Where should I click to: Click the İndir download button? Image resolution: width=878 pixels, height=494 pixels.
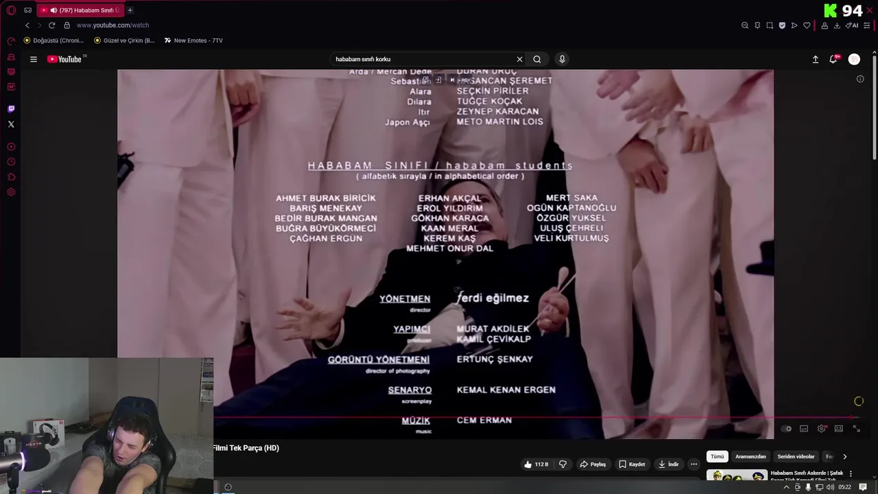tap(668, 464)
